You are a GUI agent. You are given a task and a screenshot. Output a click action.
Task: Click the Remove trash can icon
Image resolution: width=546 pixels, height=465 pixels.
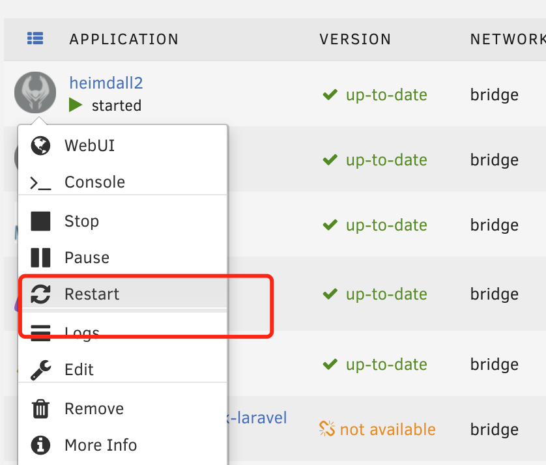tap(40, 409)
